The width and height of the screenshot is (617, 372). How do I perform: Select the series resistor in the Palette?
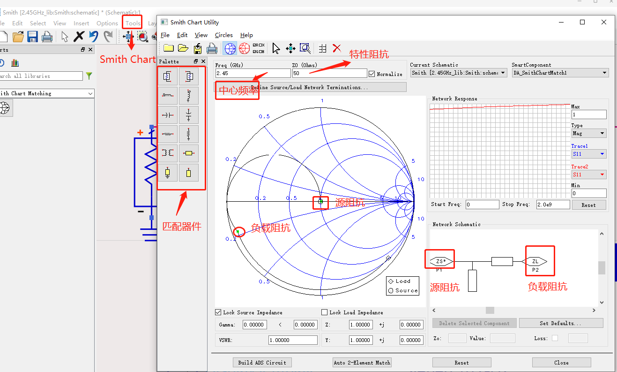[167, 134]
